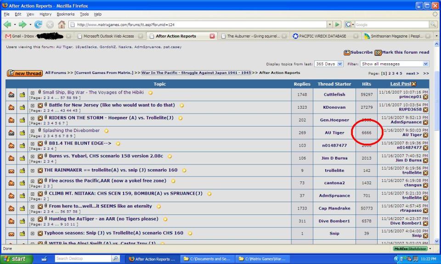Click the 'new thread' button

point(25,73)
